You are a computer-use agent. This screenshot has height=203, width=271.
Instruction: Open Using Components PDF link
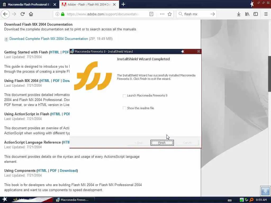click(x=53, y=170)
